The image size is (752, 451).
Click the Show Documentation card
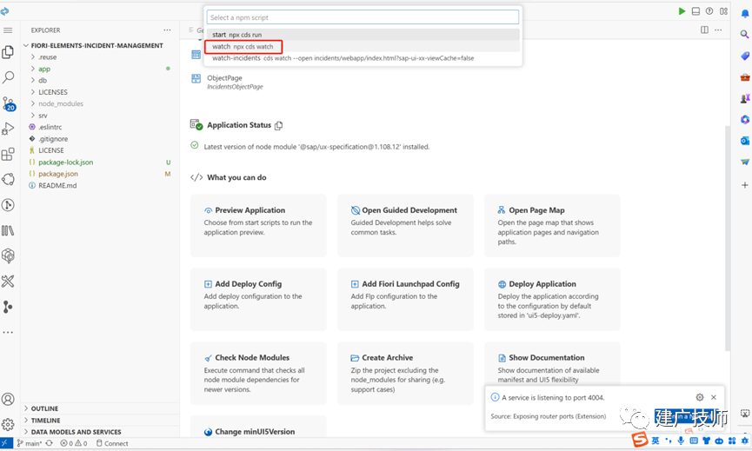click(552, 364)
